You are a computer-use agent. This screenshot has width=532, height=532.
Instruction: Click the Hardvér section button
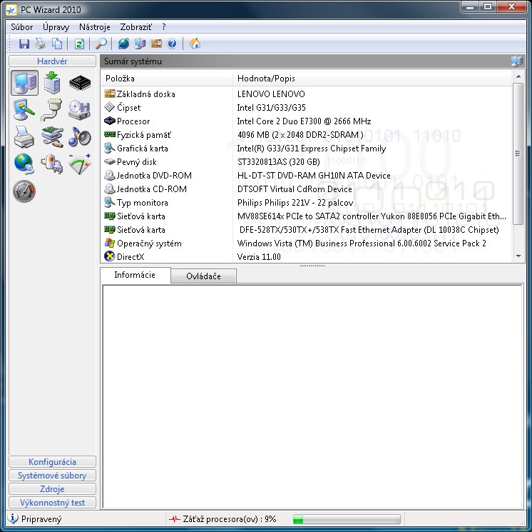52,61
